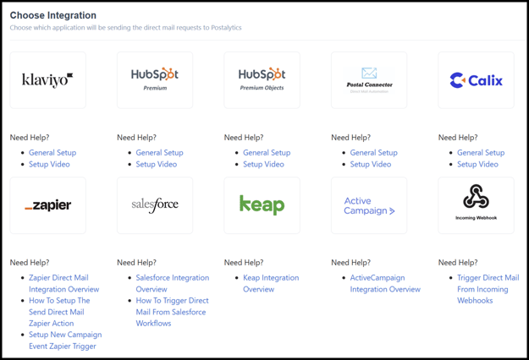Select the Zapier integration card
Image resolution: width=529 pixels, height=360 pixels.
(48, 205)
